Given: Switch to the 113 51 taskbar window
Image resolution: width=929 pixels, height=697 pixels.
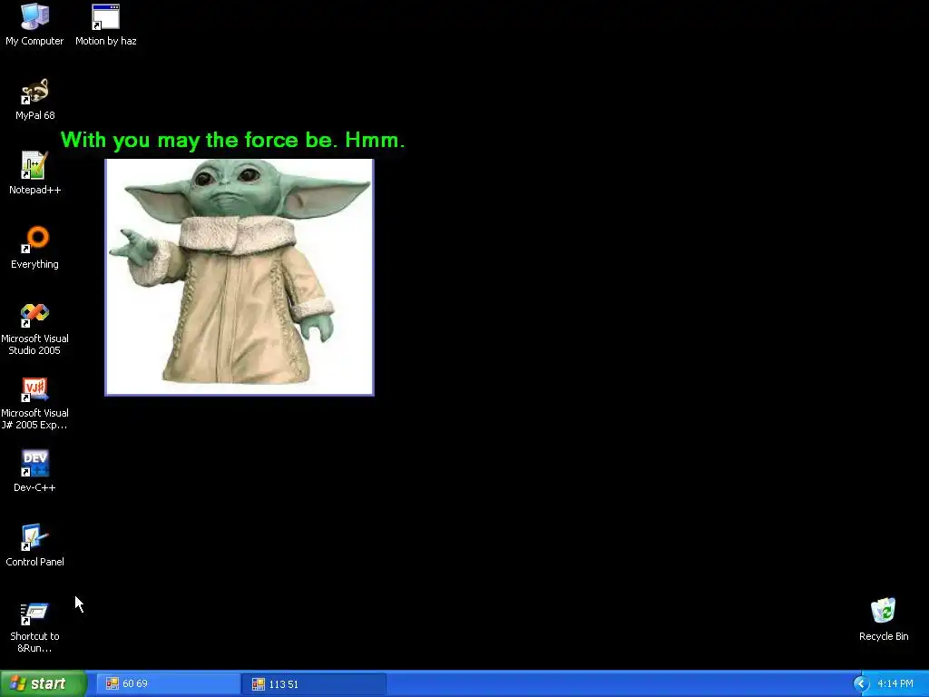Looking at the screenshot, I should click(314, 684).
